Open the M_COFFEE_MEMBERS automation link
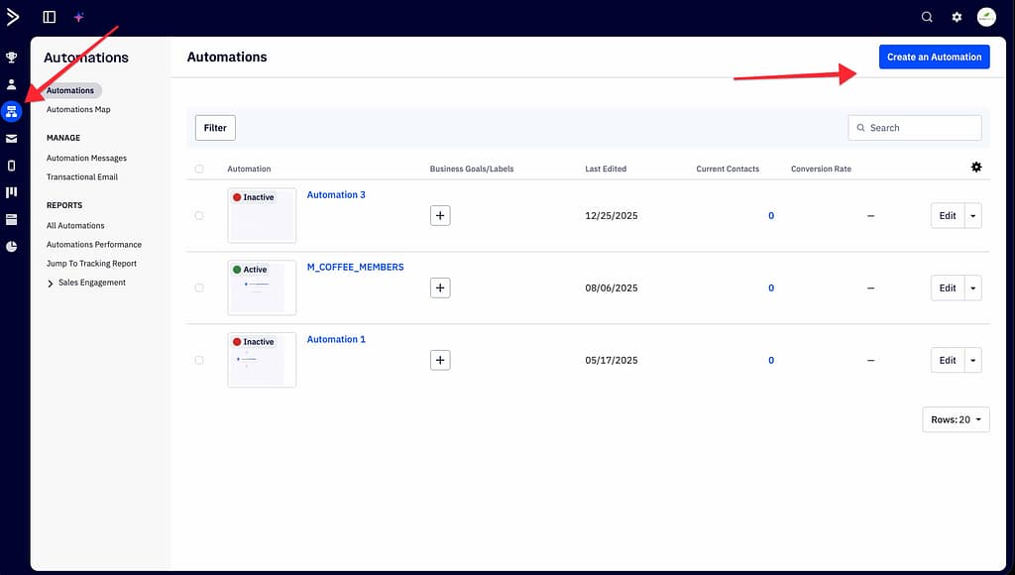Image resolution: width=1015 pixels, height=575 pixels. [355, 267]
